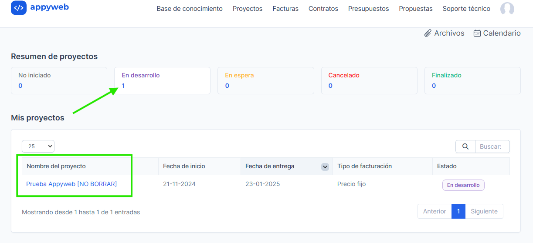533x243 pixels.
Task: Click the Siguiente pagination button
Action: [484, 211]
